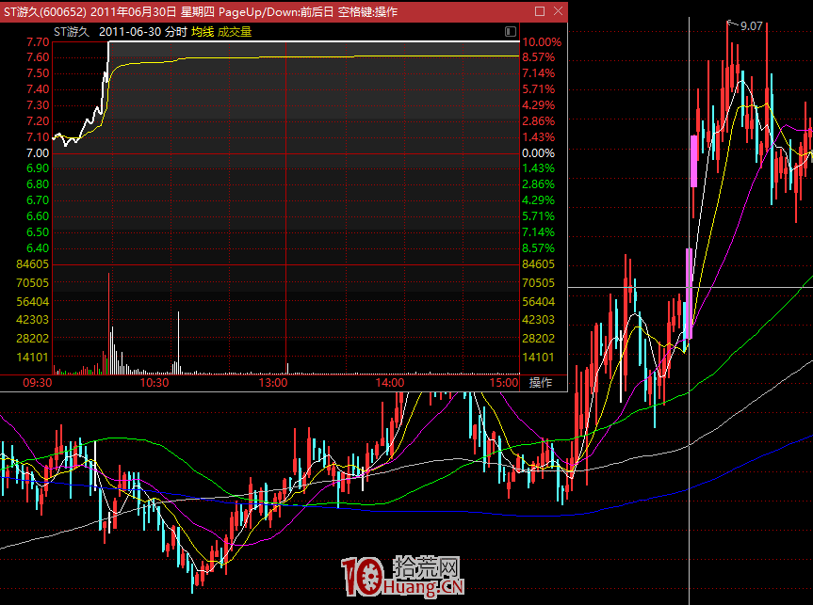Toggle the yellow 均线 average line label
This screenshot has height=605, width=813.
pos(202,31)
